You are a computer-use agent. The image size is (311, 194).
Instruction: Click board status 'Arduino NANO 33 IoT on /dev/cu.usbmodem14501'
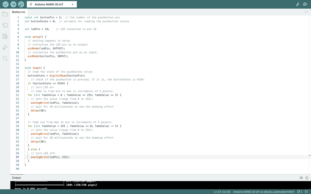(264, 192)
